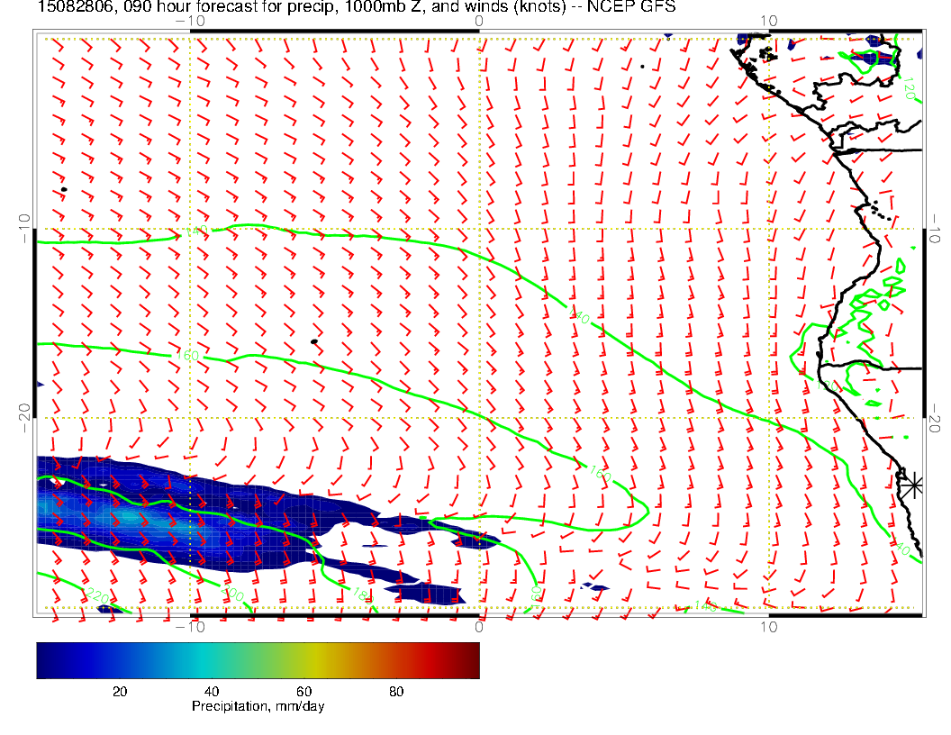
Task: Click the green 120 contour label
Action: click(x=908, y=88)
